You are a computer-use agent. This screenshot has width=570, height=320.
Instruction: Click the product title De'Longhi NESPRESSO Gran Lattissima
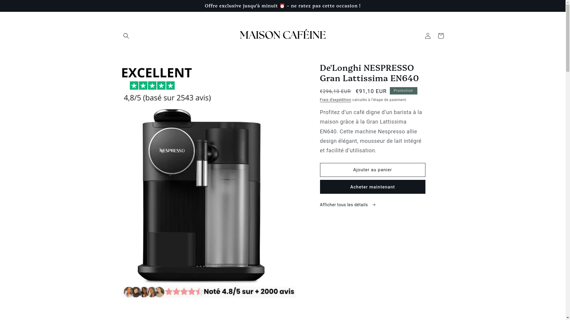pyautogui.click(x=369, y=73)
